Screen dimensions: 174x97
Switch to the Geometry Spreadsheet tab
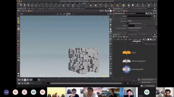(75, 8)
